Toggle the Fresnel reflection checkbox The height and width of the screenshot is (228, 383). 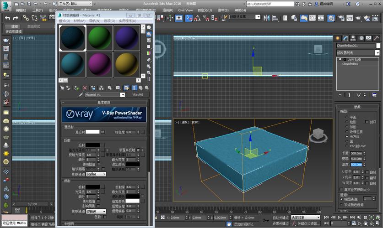click(138, 150)
